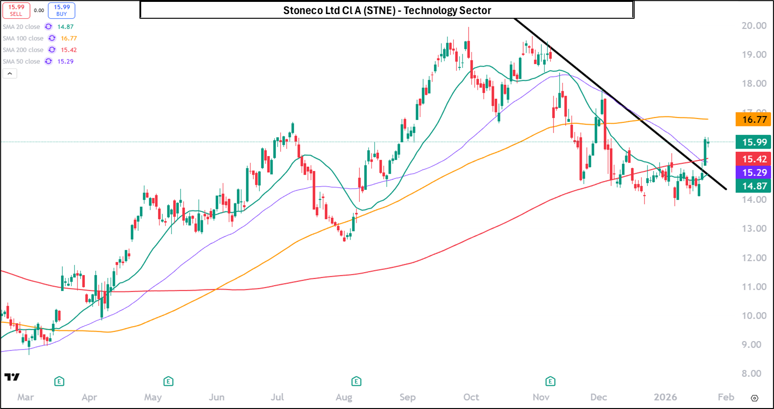Open chart settings icon beside the time axis

pyautogui.click(x=754, y=398)
